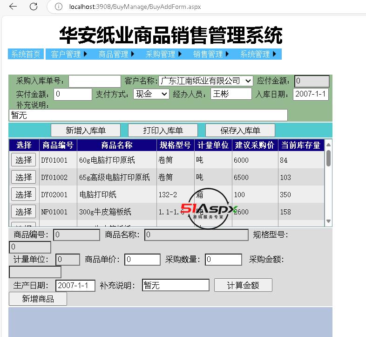Expand the 采购管理 menu
The height and width of the screenshot is (337, 366).
(163, 54)
